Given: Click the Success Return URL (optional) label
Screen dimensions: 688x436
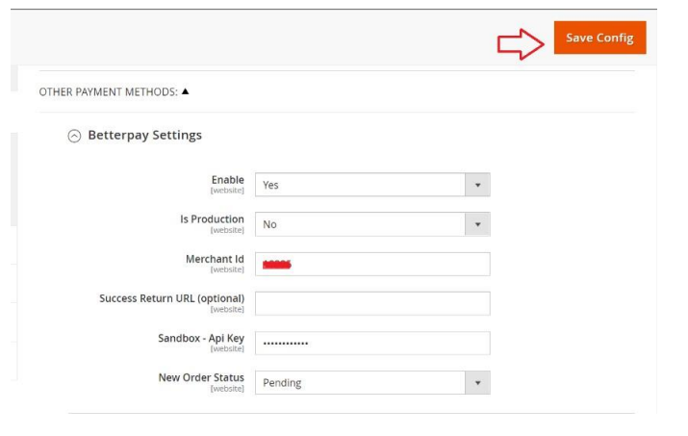Looking at the screenshot, I should pyautogui.click(x=172, y=298).
